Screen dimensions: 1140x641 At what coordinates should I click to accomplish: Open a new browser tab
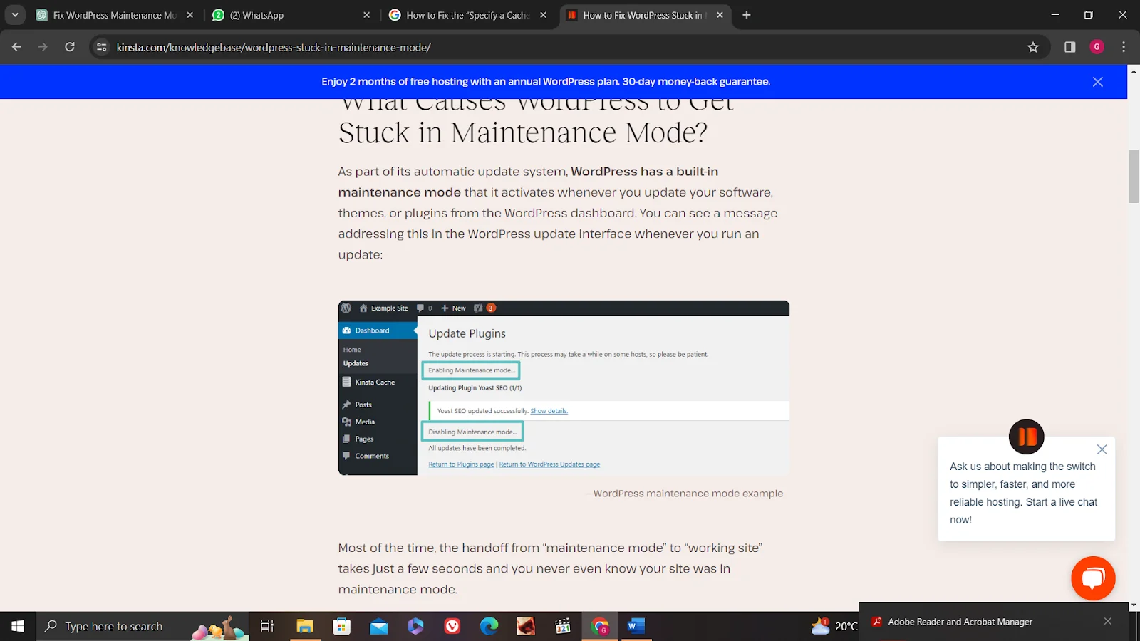747,15
